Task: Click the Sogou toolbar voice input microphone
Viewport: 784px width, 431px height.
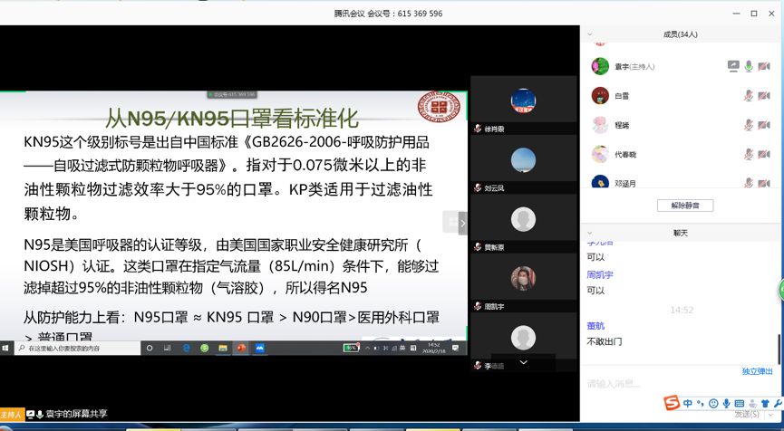Action: pos(727,403)
